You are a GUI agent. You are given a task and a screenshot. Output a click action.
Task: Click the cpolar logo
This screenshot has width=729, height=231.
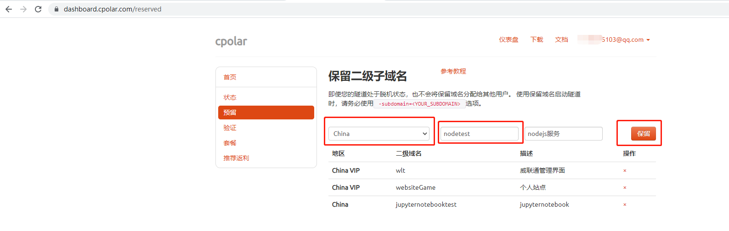tap(231, 41)
